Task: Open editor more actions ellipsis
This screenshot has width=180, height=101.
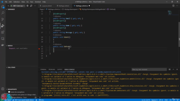Action: [x=177, y=6]
